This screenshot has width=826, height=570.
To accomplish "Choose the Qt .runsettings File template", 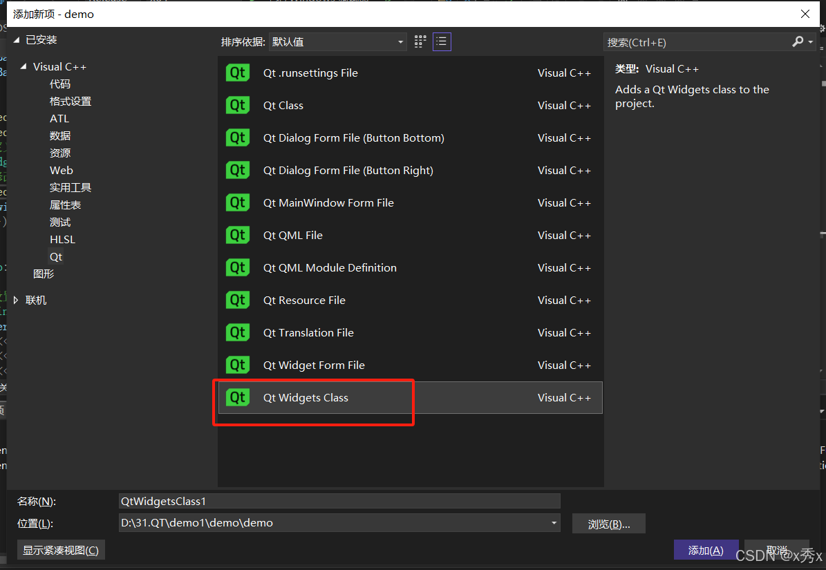I will [410, 73].
